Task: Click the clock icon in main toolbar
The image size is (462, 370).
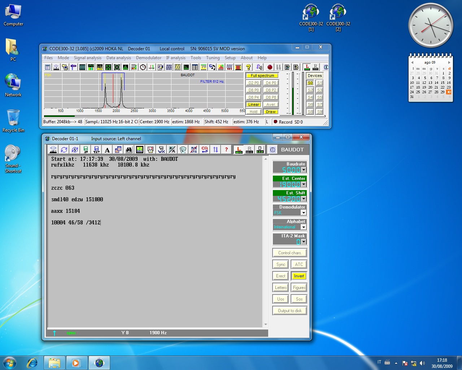Action: click(143, 67)
